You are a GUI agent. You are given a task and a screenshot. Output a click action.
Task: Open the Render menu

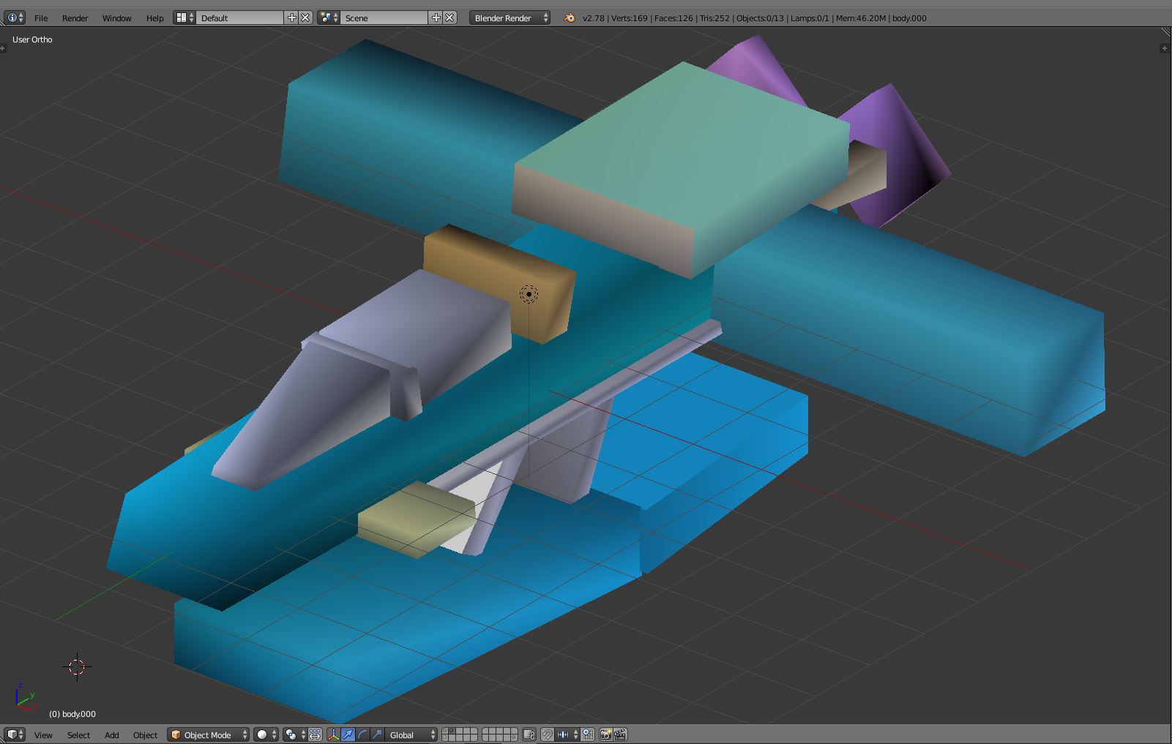tap(75, 18)
